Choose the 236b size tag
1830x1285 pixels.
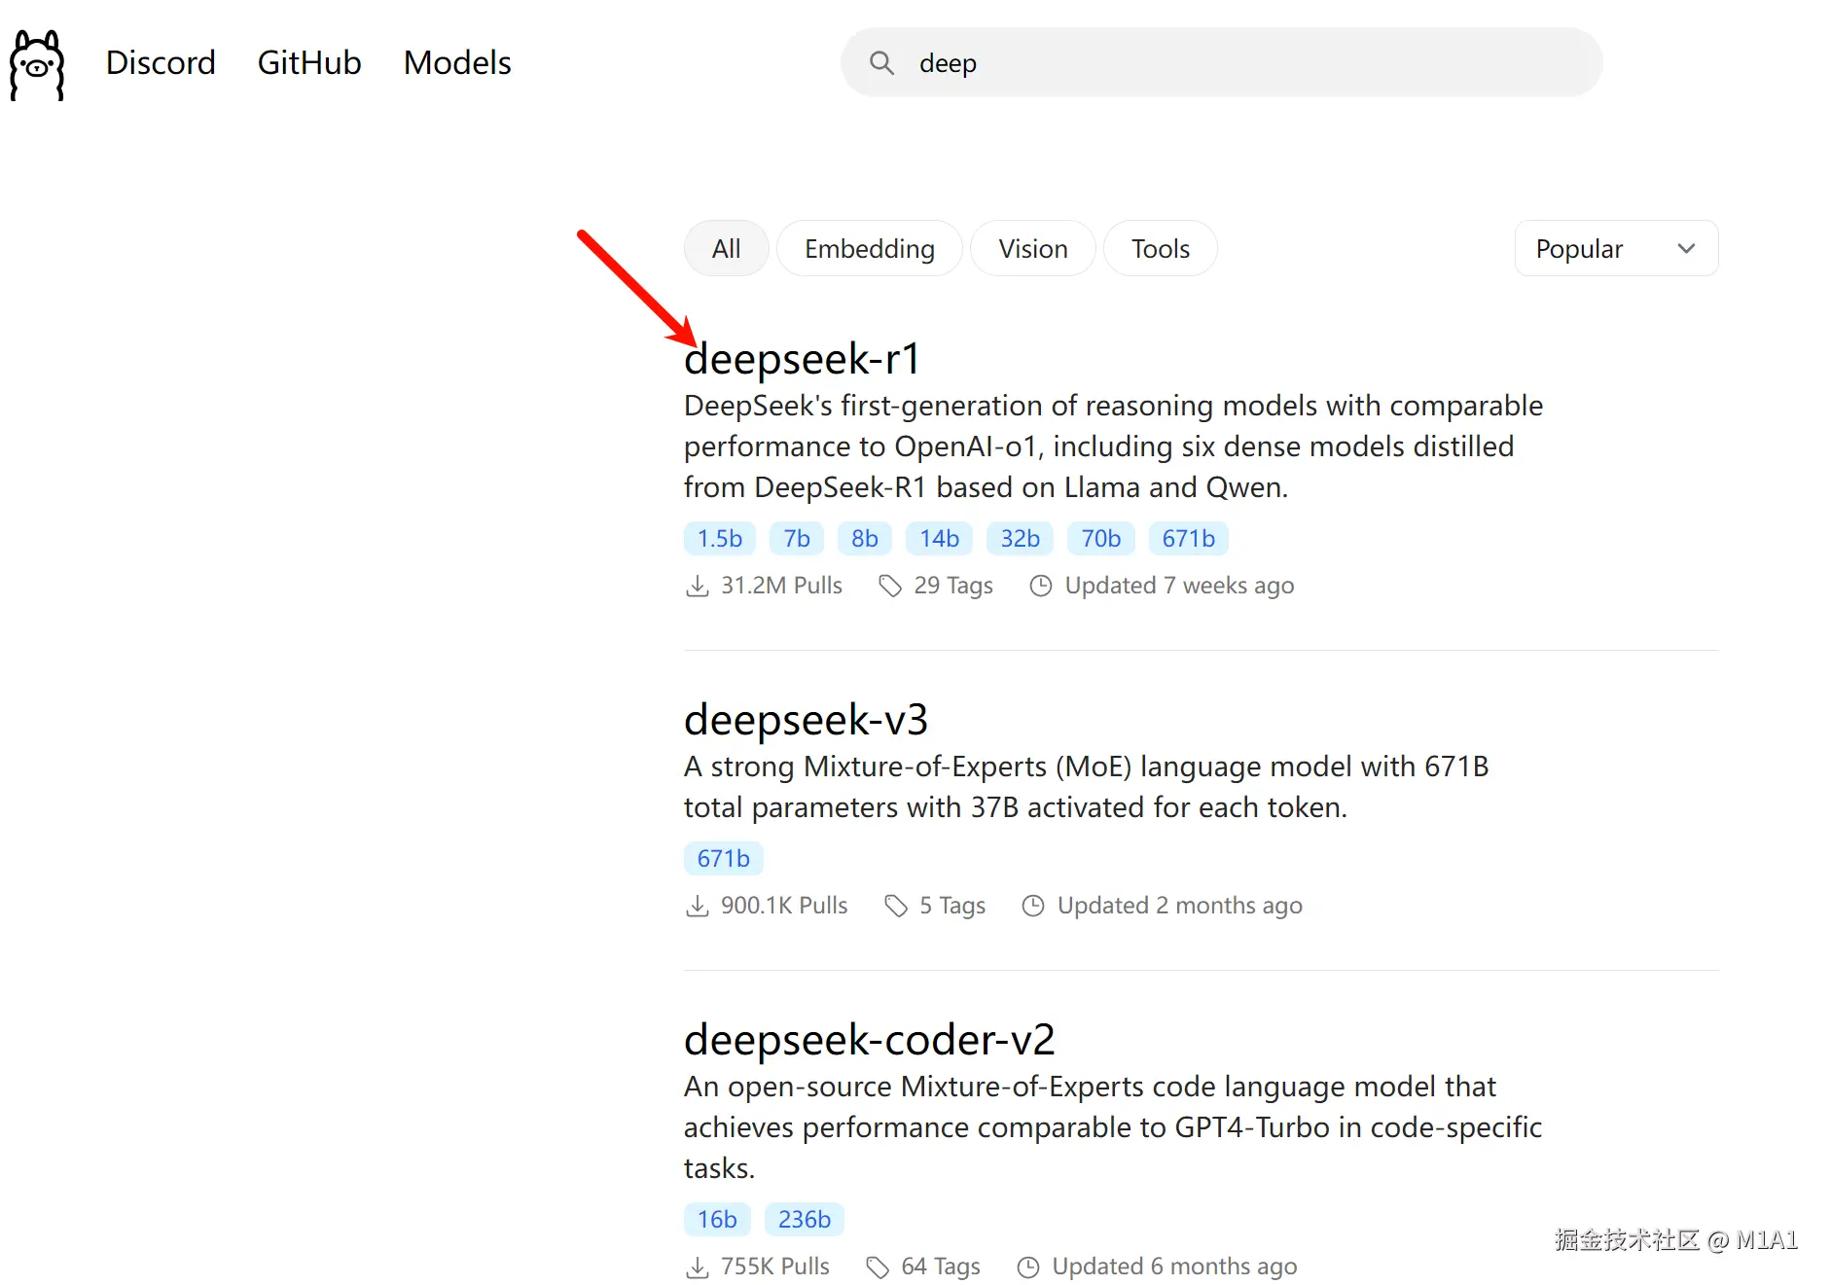[x=804, y=1219]
